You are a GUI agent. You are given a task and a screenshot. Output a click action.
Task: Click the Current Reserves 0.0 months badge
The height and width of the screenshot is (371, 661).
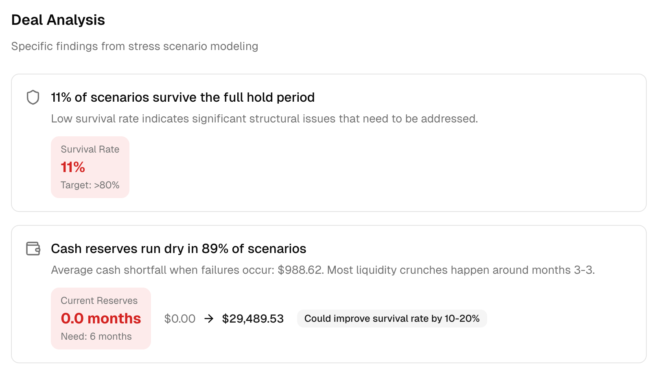(x=101, y=319)
